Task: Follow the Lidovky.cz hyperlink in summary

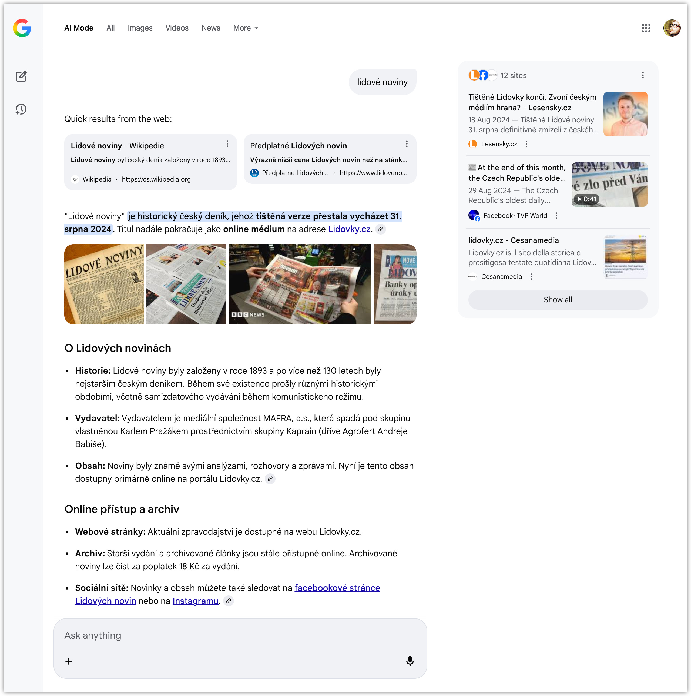Action: (x=349, y=229)
